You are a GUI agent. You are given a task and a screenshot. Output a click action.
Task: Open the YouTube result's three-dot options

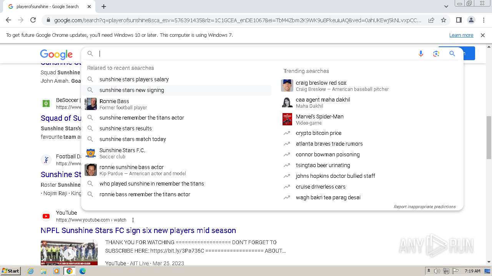[133, 220]
